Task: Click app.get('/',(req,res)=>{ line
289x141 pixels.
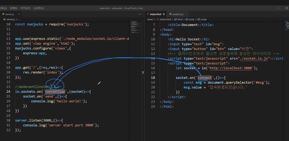Action: (39, 68)
